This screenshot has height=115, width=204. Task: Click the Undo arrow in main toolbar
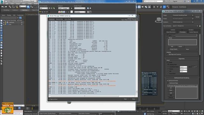(3, 7)
